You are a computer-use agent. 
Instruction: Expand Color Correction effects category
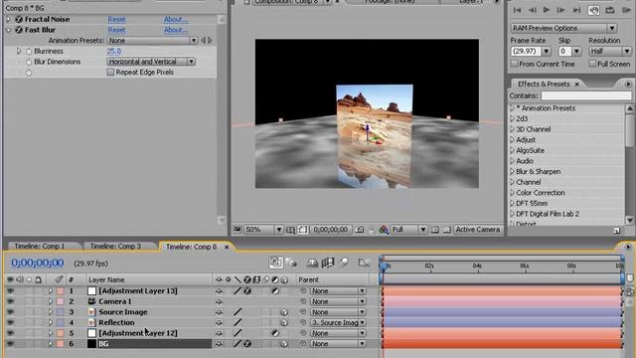512,192
